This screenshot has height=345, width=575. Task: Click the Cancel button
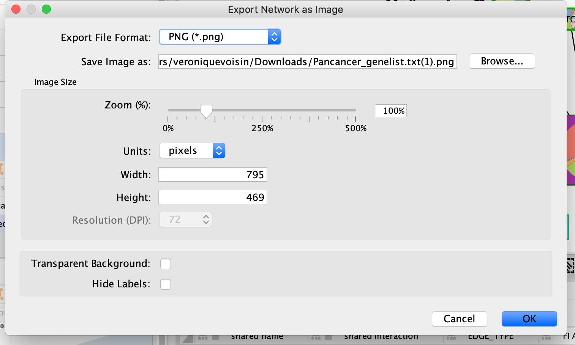pos(459,319)
